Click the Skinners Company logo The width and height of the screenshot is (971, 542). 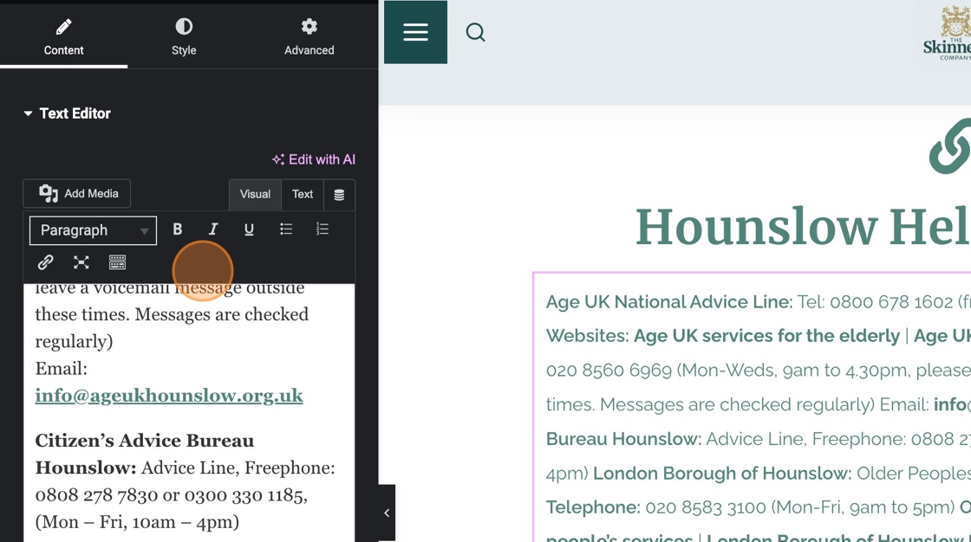948,34
